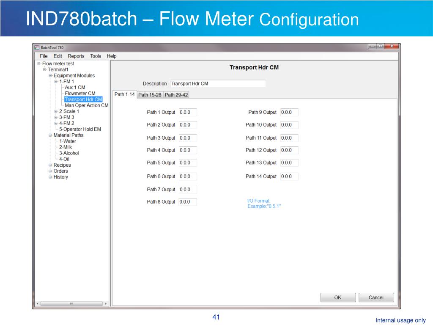Viewport: 433px width, 325px height.
Task: Click the Path 6 Output field
Action: coord(188,176)
